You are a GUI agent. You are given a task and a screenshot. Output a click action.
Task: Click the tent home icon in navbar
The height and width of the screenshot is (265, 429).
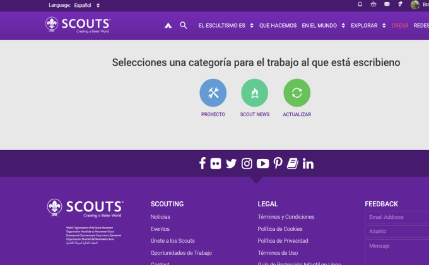168,26
